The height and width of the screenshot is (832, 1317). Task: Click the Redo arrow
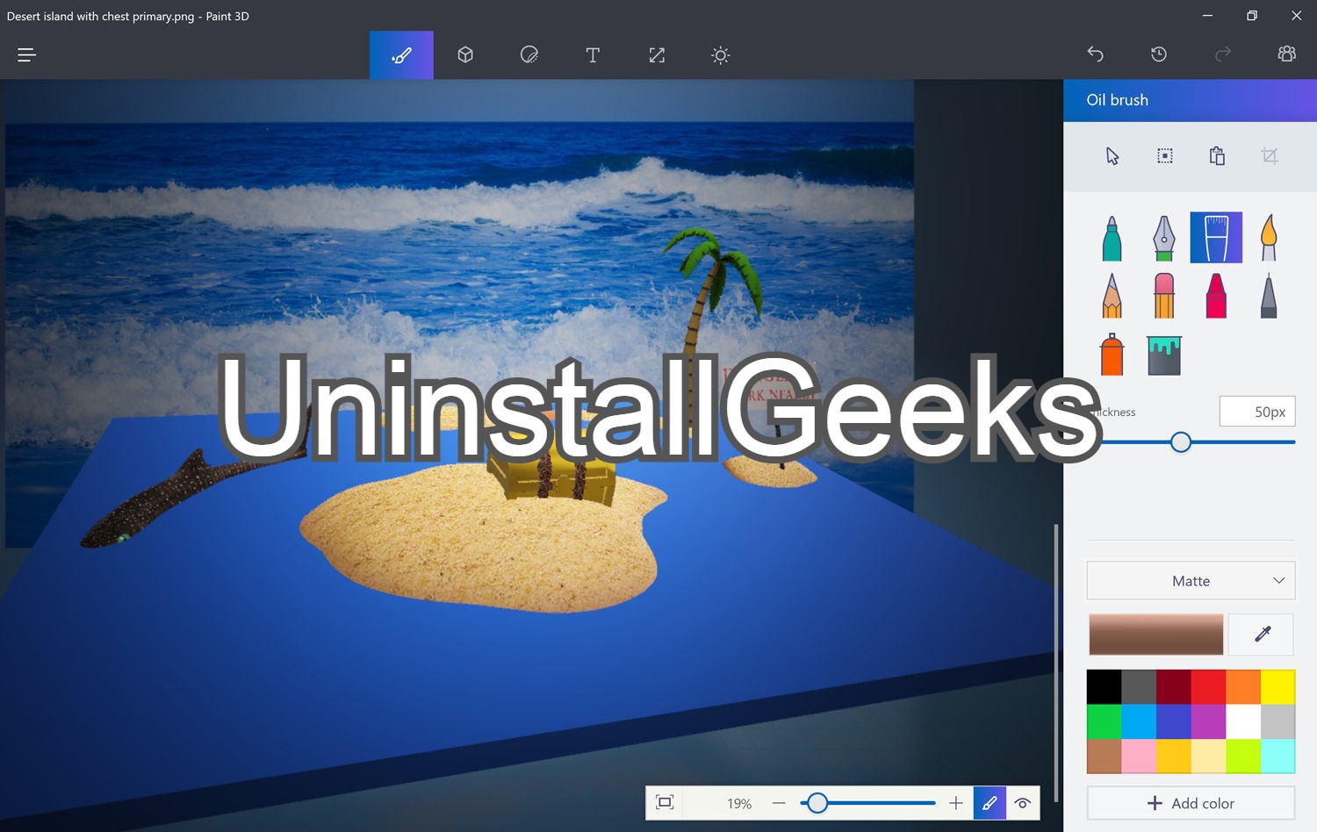(1222, 54)
